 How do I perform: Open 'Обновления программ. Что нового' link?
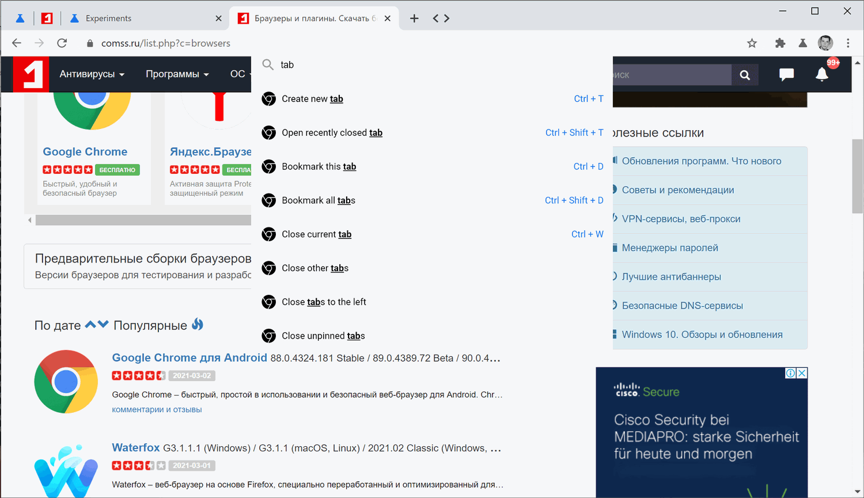702,161
